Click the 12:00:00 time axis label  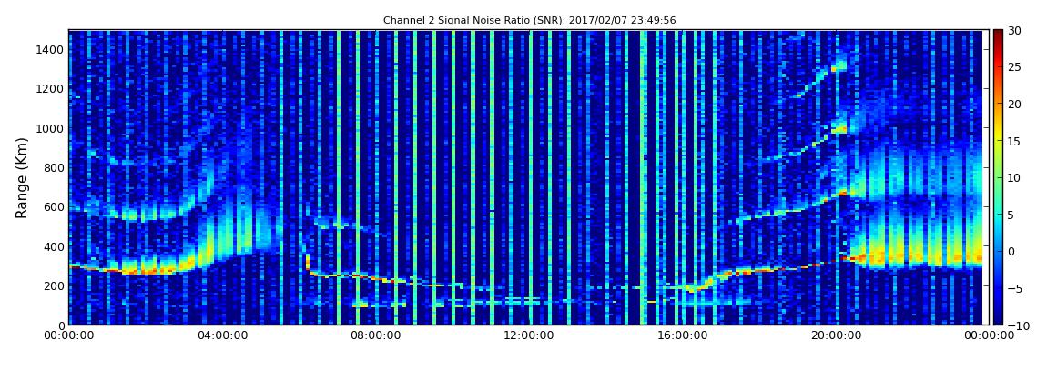point(527,336)
